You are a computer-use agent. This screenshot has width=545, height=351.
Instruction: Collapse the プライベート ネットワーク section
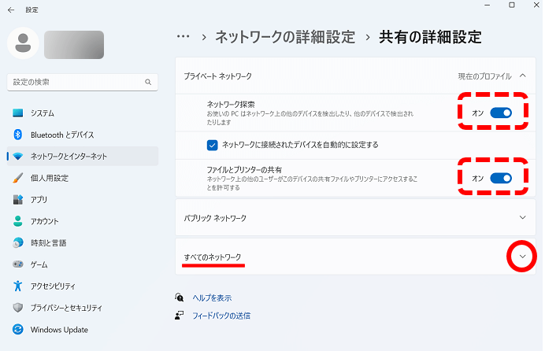click(x=522, y=76)
